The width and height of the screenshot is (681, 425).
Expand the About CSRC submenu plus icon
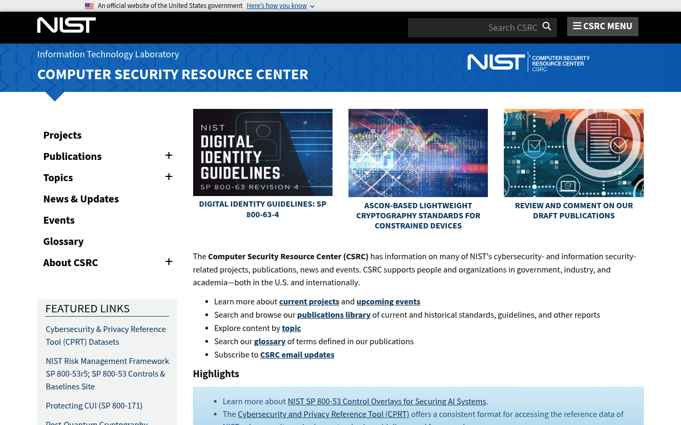169,262
